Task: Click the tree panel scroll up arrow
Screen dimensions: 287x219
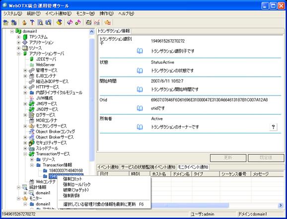Action: pyautogui.click(x=92, y=32)
